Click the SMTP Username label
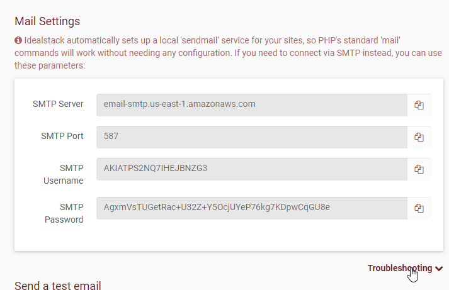The width and height of the screenshot is (449, 290). coord(62,174)
